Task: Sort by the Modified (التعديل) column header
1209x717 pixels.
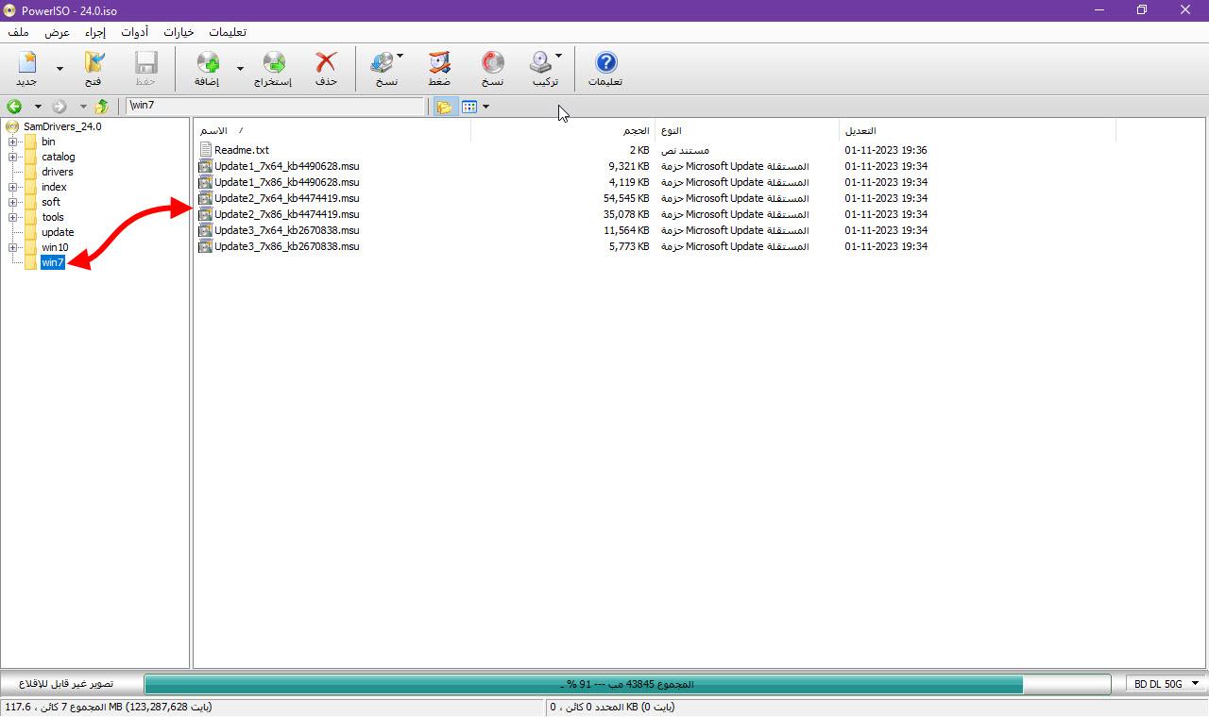Action: click(x=977, y=130)
